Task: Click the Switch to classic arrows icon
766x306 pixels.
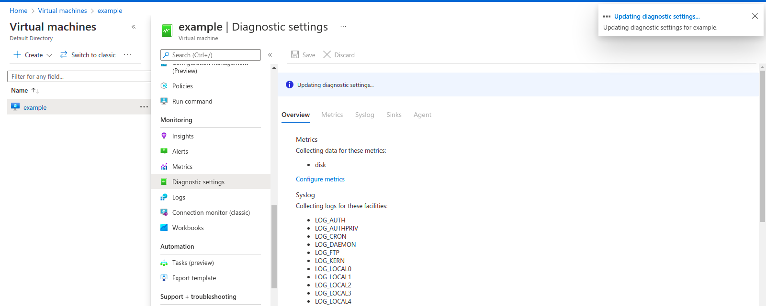Action: tap(64, 54)
